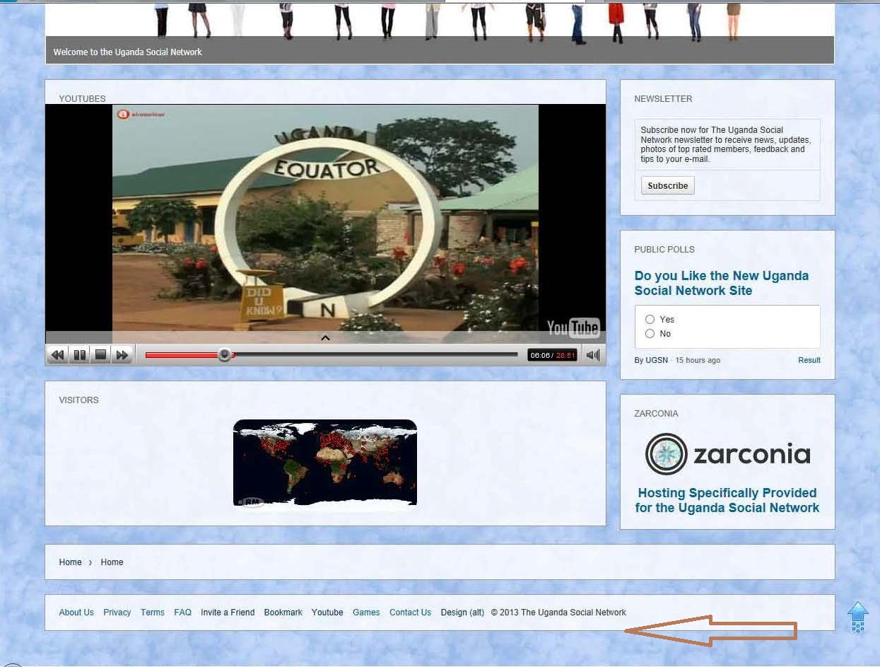Click the video progress slider knob
Image resolution: width=880 pixels, height=667 pixels.
pyautogui.click(x=225, y=355)
